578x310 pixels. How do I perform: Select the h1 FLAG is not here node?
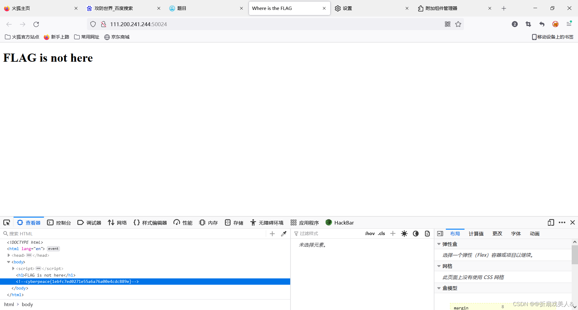tap(46, 275)
